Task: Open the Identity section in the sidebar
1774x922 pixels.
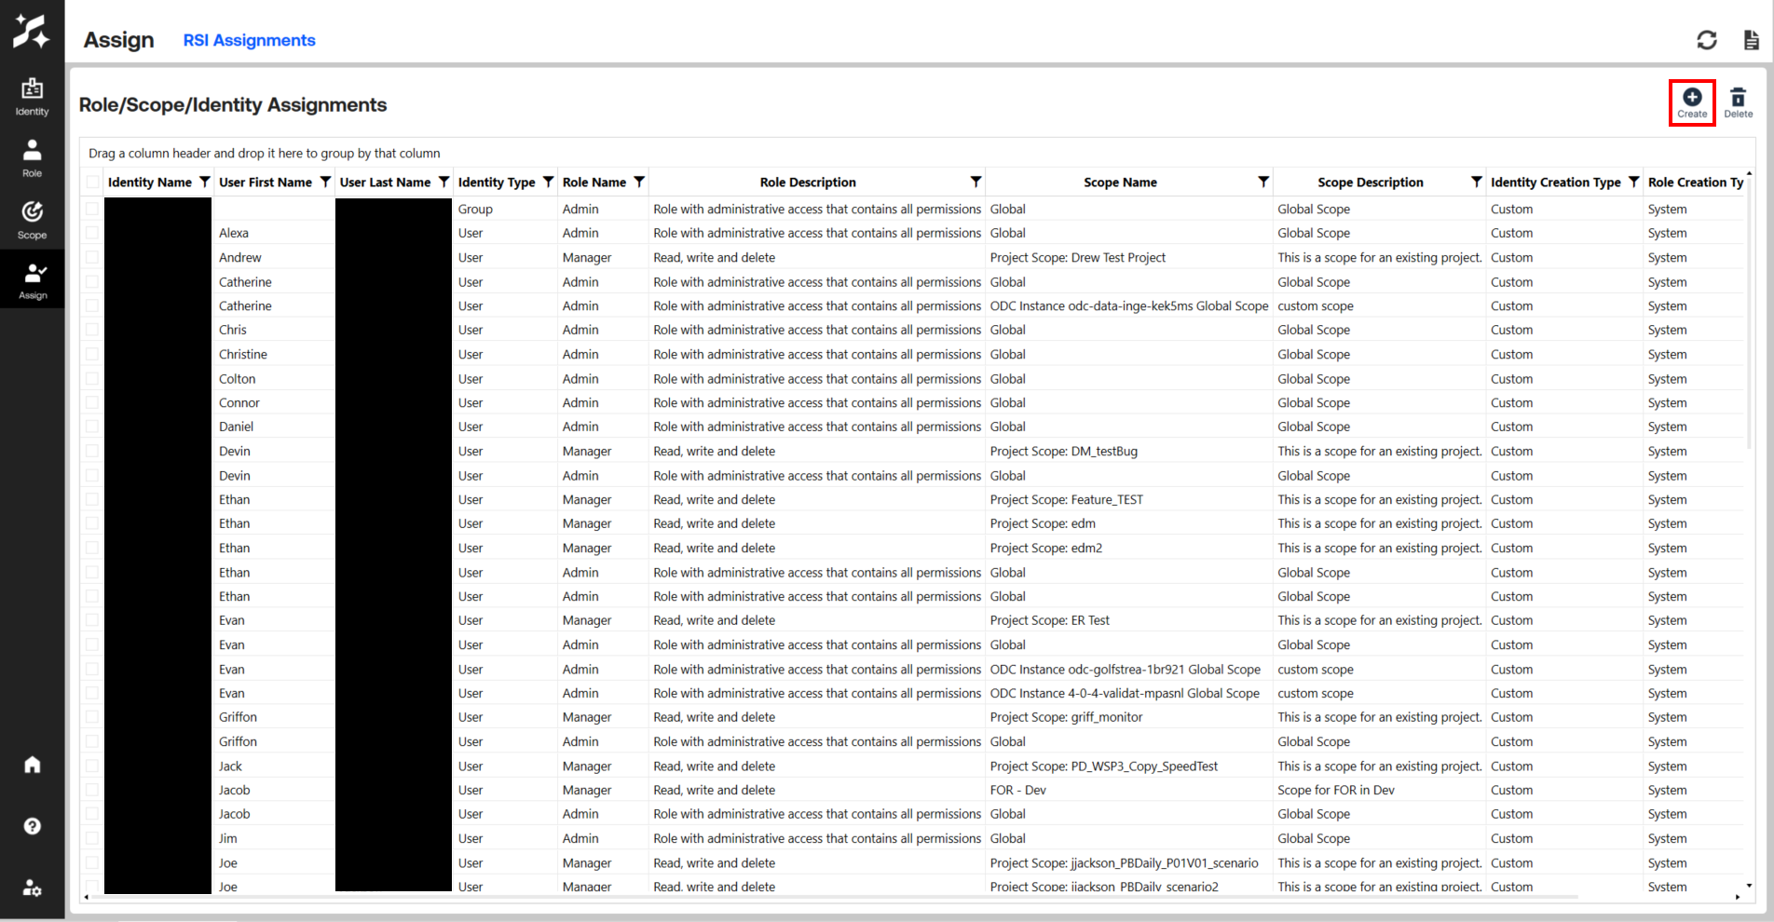Action: 32,97
